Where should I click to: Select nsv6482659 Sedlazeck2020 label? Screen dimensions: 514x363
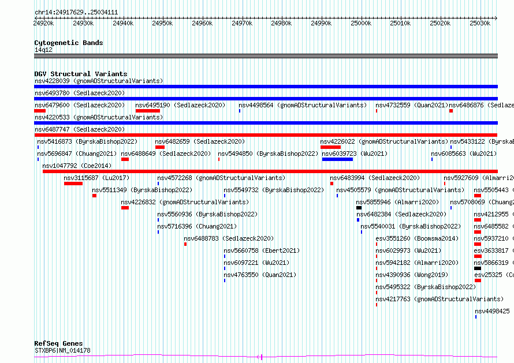200,141
